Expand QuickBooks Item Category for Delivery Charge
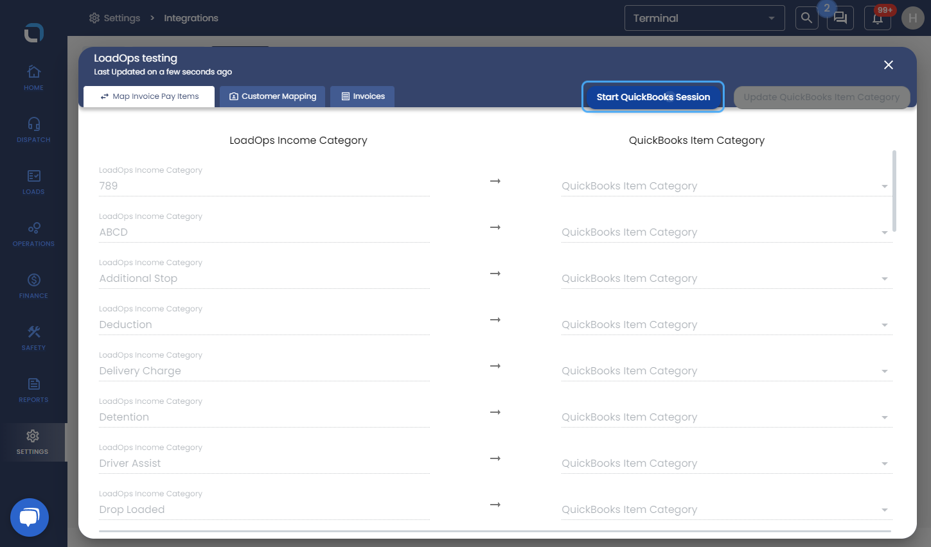931x547 pixels. click(x=727, y=371)
